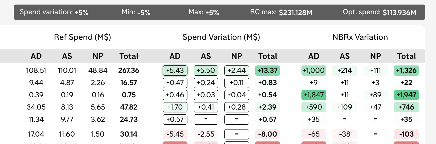Viewport: 436px width, 144px height.
Task: Click the +13.37 total spend variation cell
Action: [267, 71]
